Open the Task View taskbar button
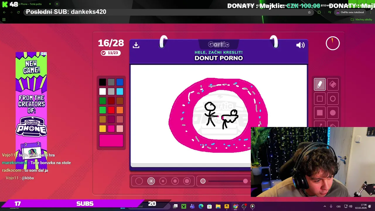This screenshot has height=211, width=375. [175, 206]
